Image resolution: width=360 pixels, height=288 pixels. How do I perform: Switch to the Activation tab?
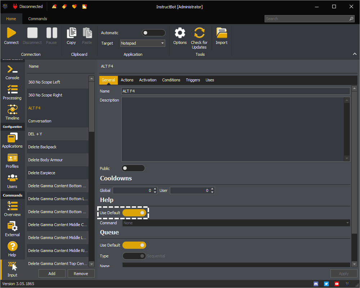pyautogui.click(x=148, y=80)
